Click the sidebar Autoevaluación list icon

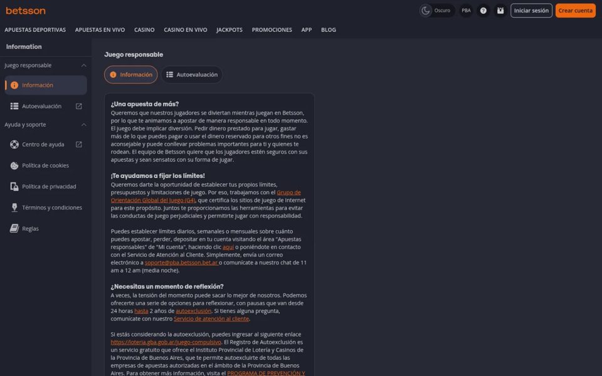click(14, 107)
